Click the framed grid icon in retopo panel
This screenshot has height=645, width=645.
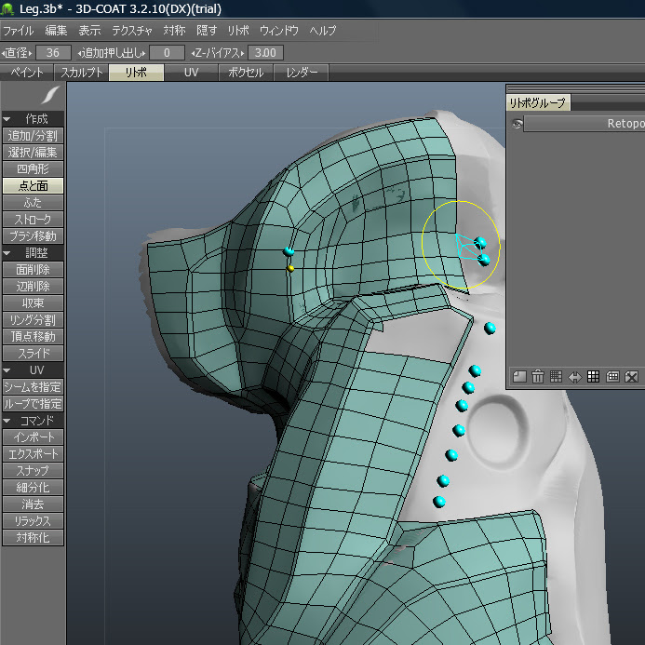(612, 376)
